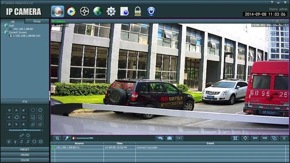Open the live view camera icon
The image size is (290, 163).
click(x=58, y=12)
